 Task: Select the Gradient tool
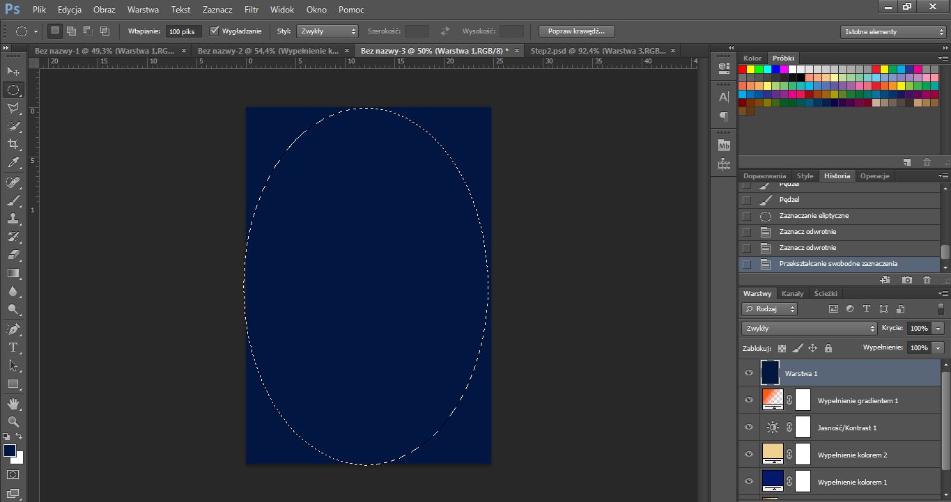13,273
